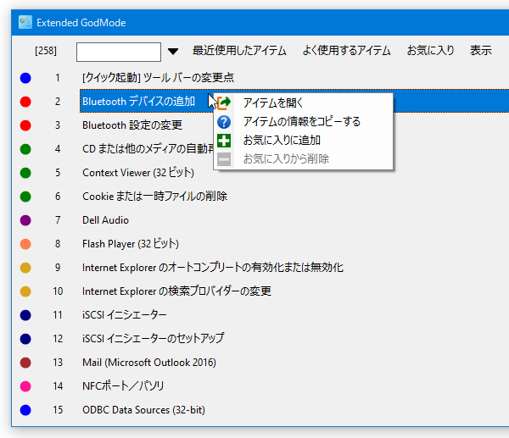509x438 pixels.
Task: Click green dot beside CD または他のメディア item
Action: pyautogui.click(x=25, y=149)
